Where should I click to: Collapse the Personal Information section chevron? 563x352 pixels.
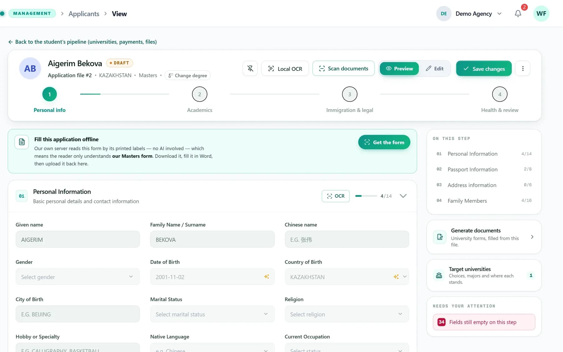coord(403,196)
